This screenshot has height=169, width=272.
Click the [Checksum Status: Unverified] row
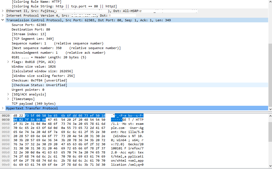[x=39, y=85]
